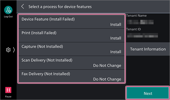Click the Tenant Information button

[148, 49]
